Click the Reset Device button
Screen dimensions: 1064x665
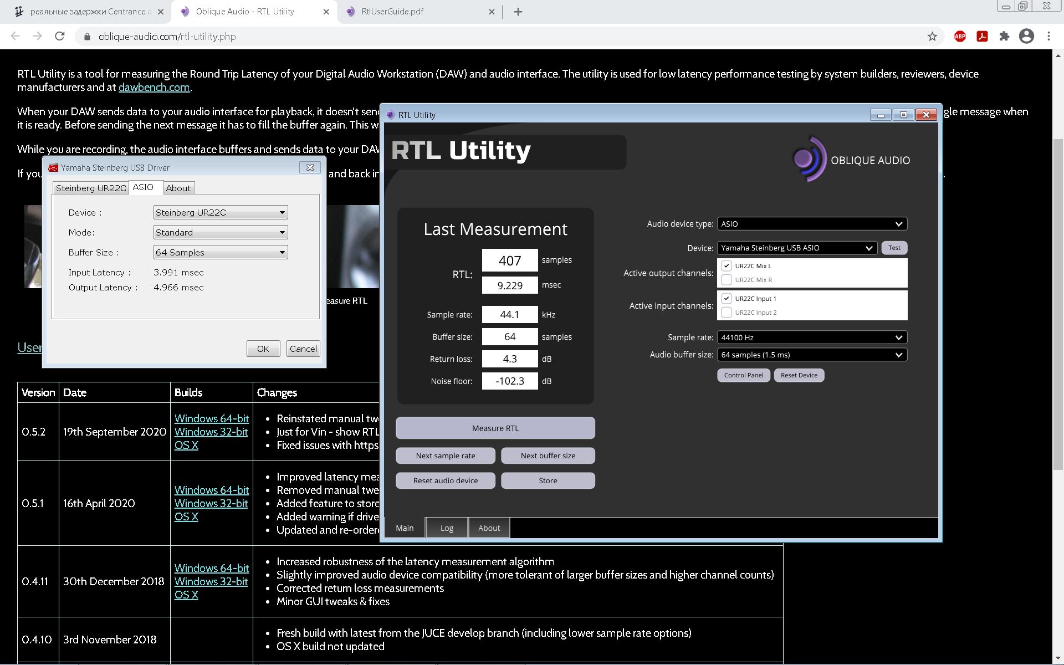[799, 375]
